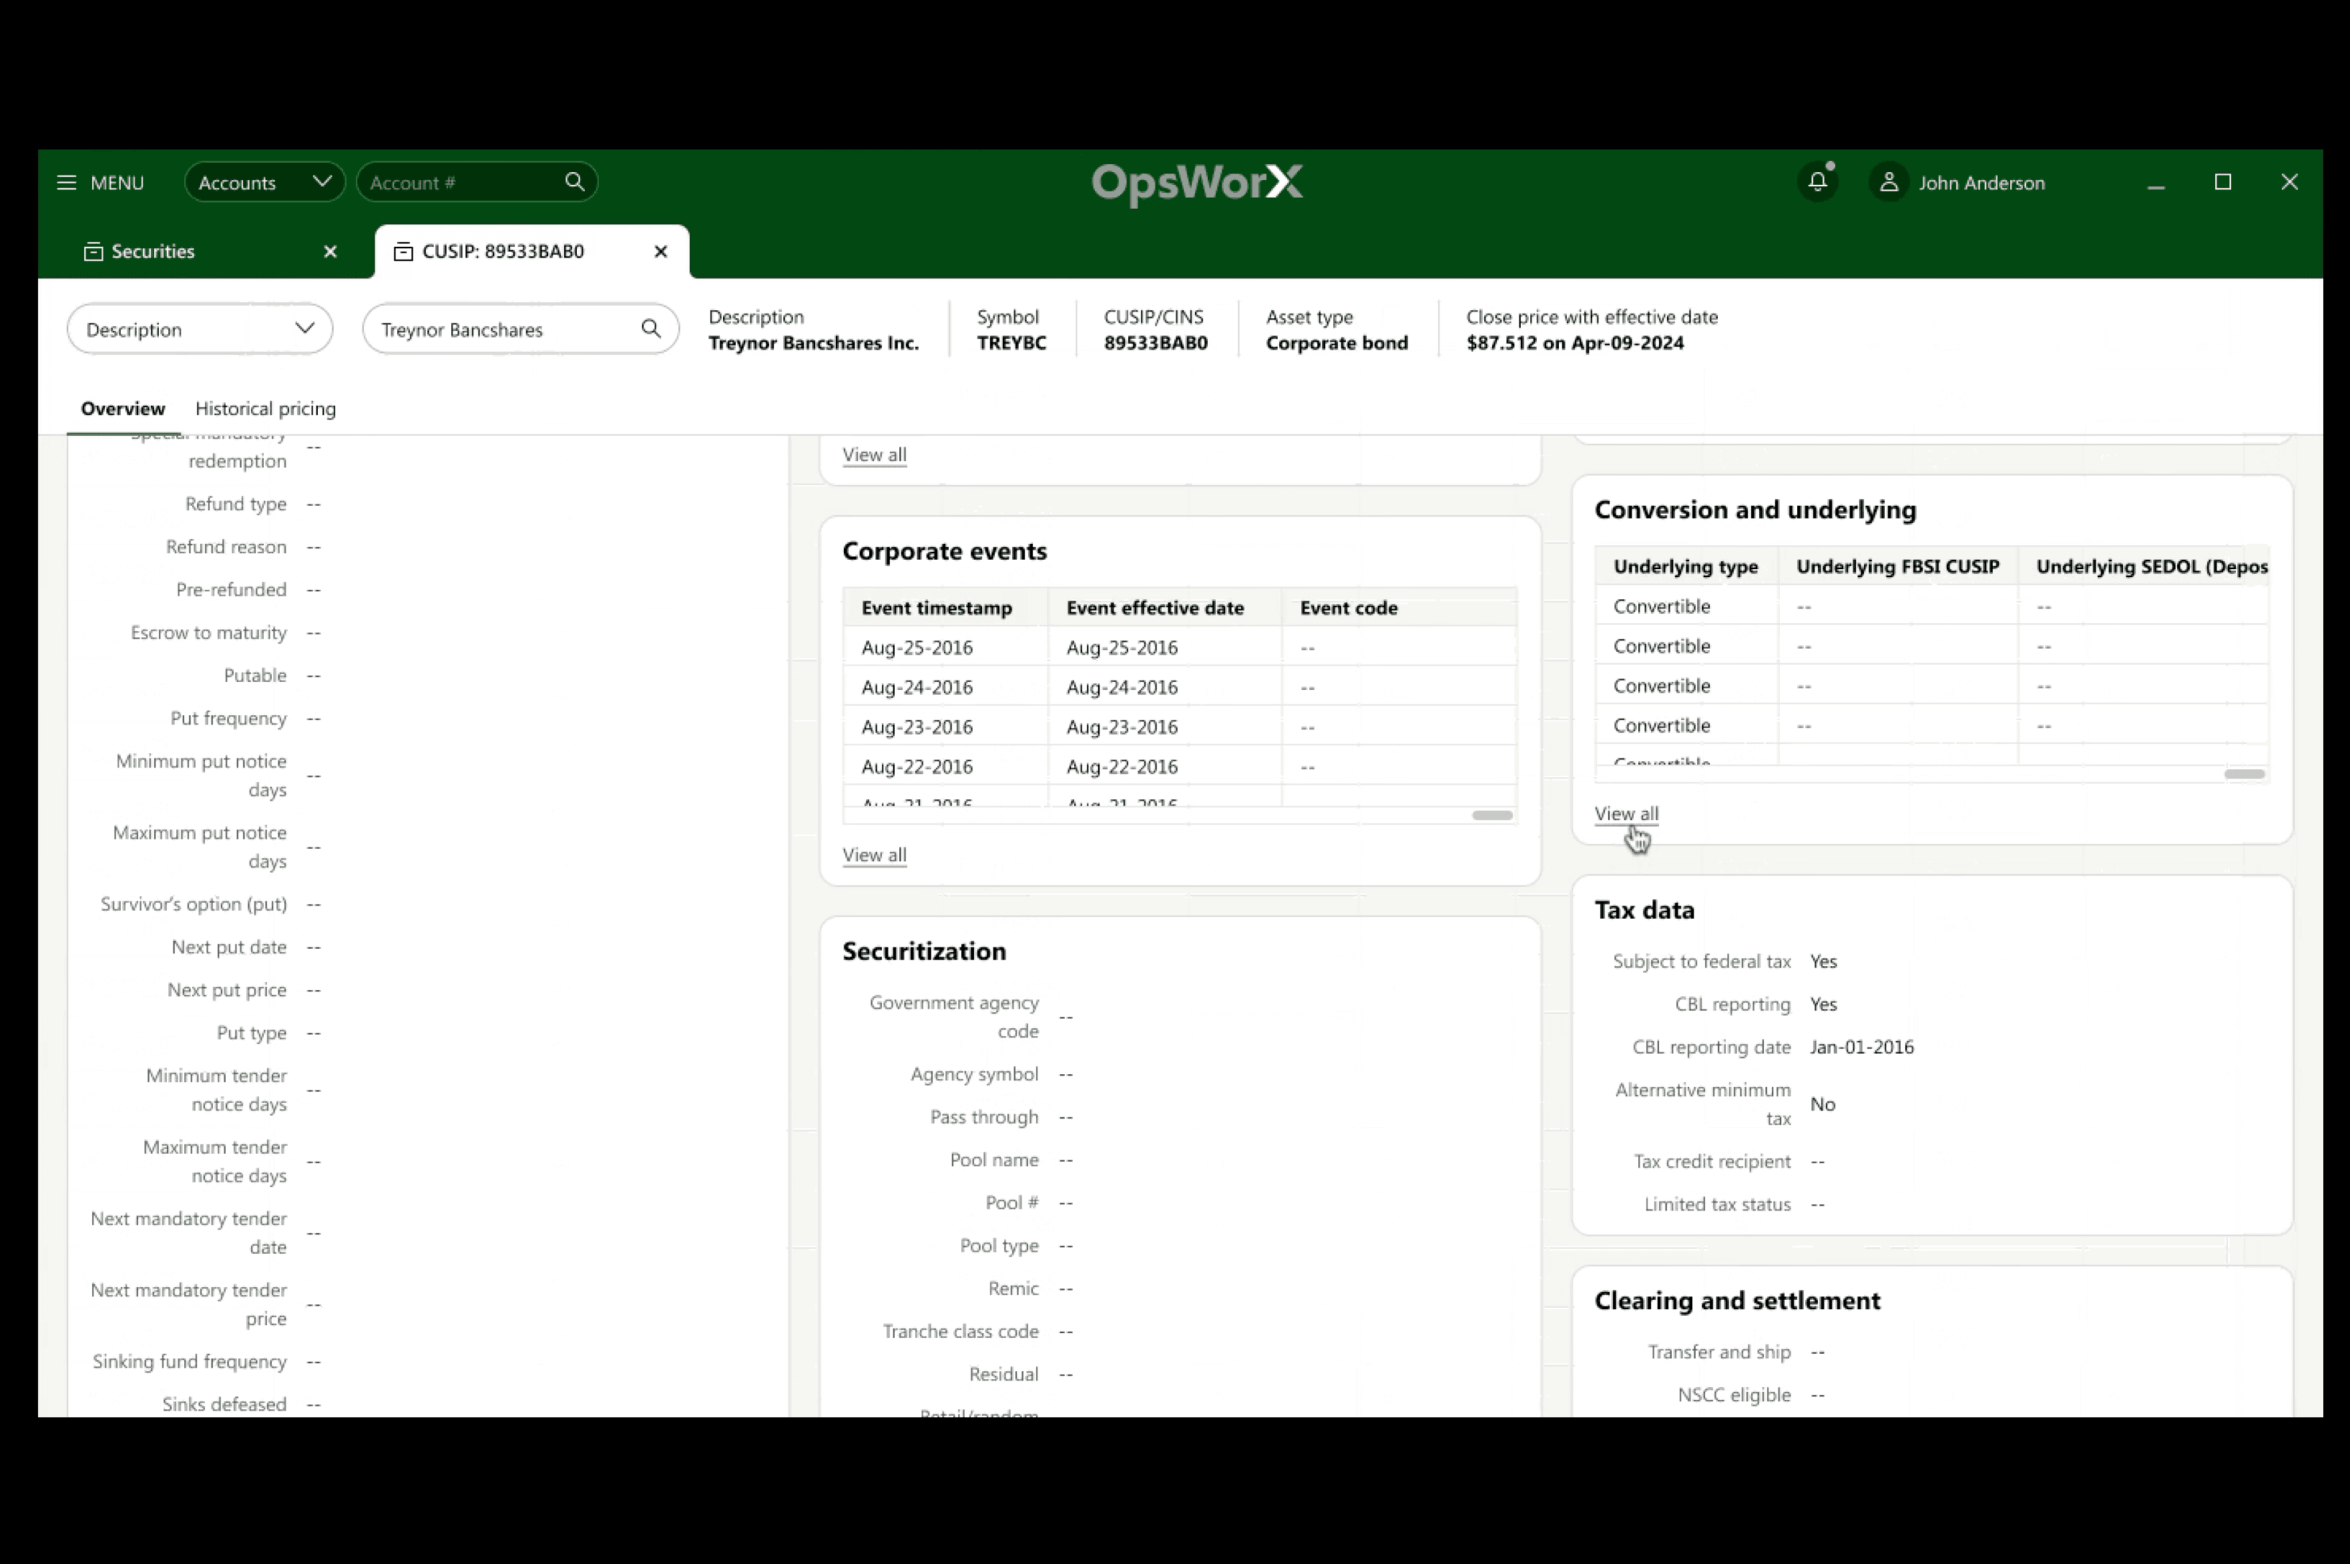The width and height of the screenshot is (2350, 1564).
Task: Close the Securities tab
Action: [x=330, y=252]
